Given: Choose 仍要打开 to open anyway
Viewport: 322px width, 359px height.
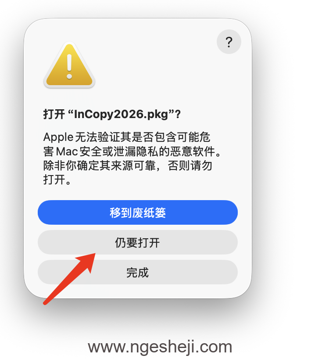Looking at the screenshot, I should 138,242.
